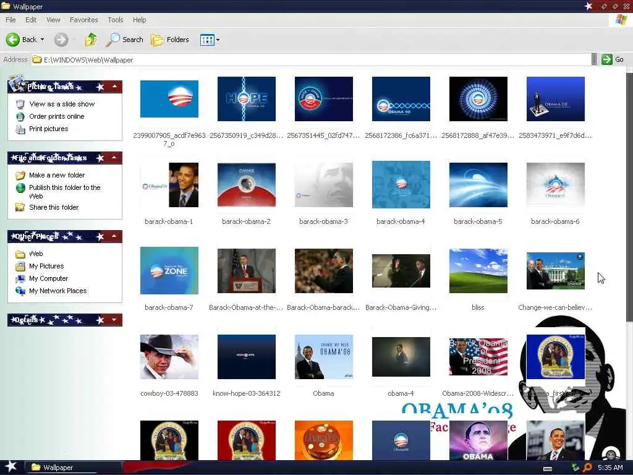Click the system tray clock 5:35 AM
Screen dimensions: 633x475
coord(610,468)
